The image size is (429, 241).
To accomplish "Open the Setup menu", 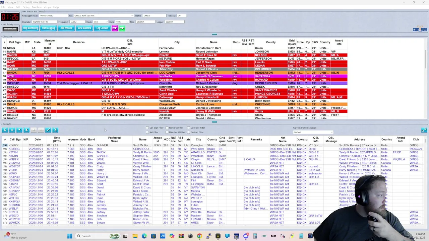I will point(26,7).
